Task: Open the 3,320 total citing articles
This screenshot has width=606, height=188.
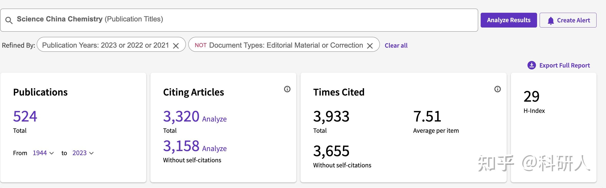Action: coord(181,116)
